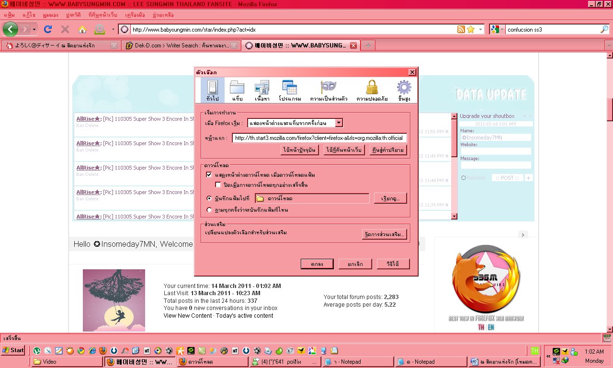Open the ความปลอดภัย (Security) options panel

click(372, 91)
